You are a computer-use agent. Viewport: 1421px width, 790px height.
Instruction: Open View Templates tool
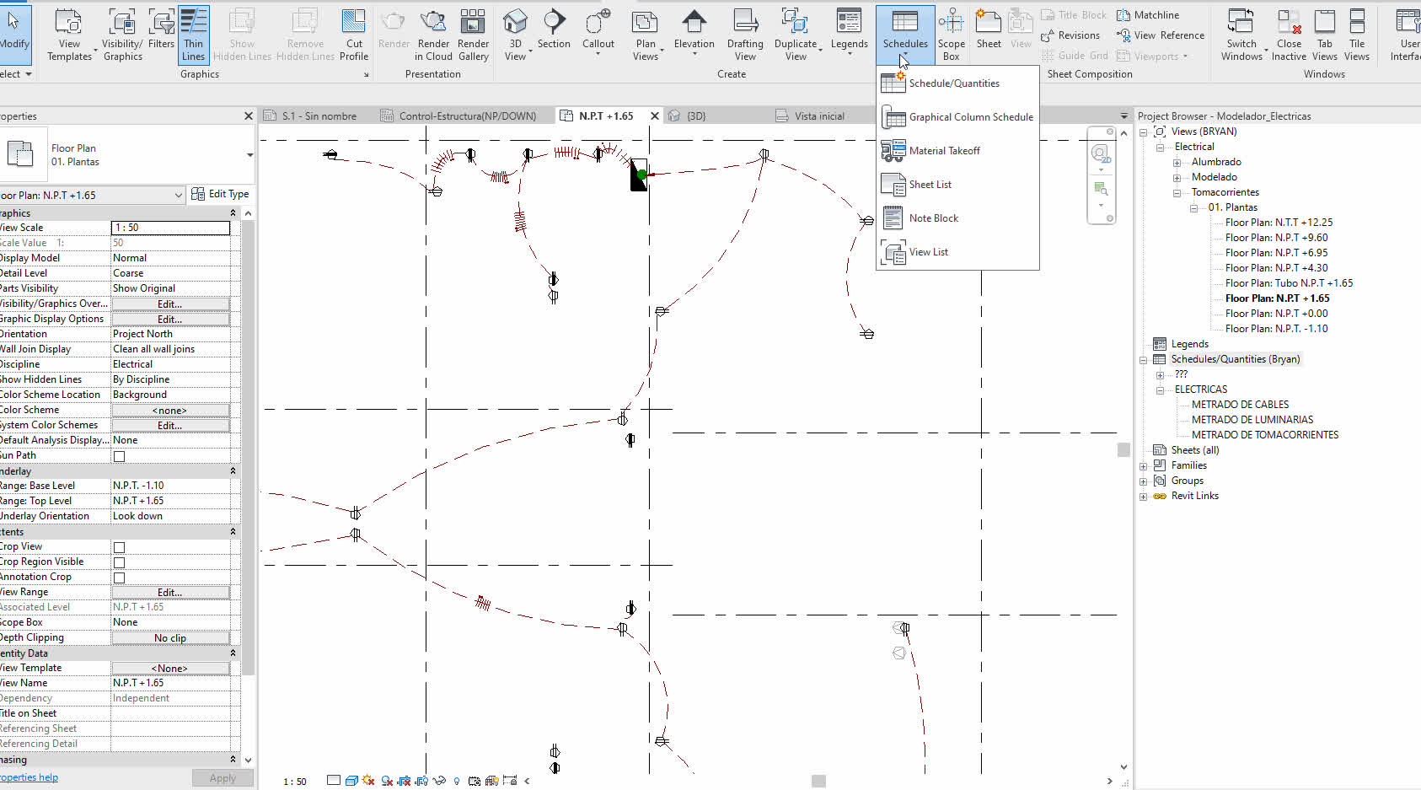click(69, 35)
